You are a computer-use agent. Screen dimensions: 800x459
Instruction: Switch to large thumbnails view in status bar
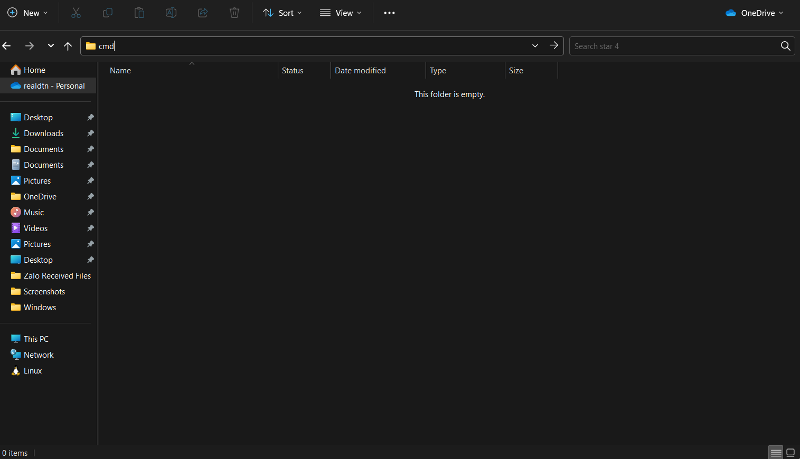(790, 453)
